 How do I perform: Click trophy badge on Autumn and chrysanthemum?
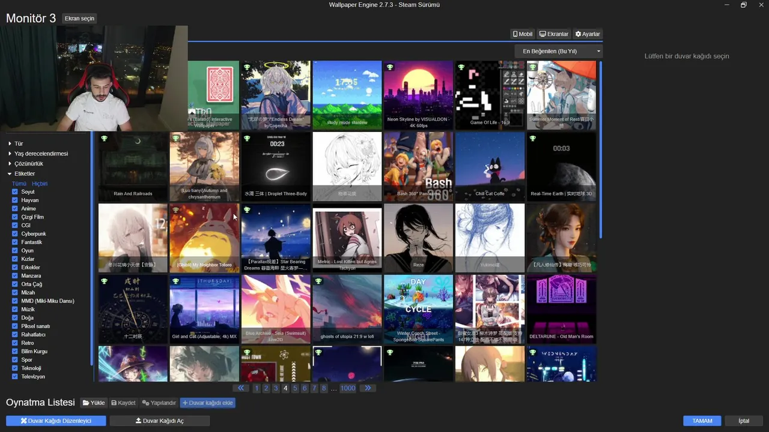175,139
